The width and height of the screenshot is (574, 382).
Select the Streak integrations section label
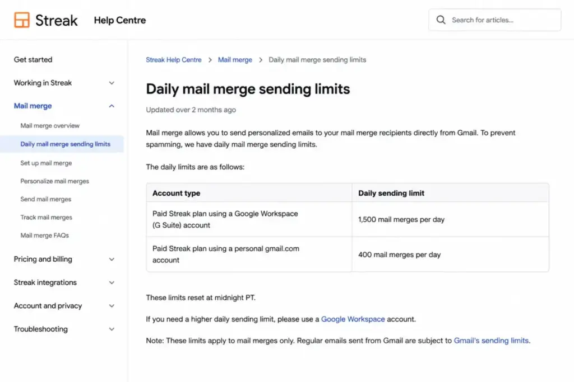click(x=45, y=282)
